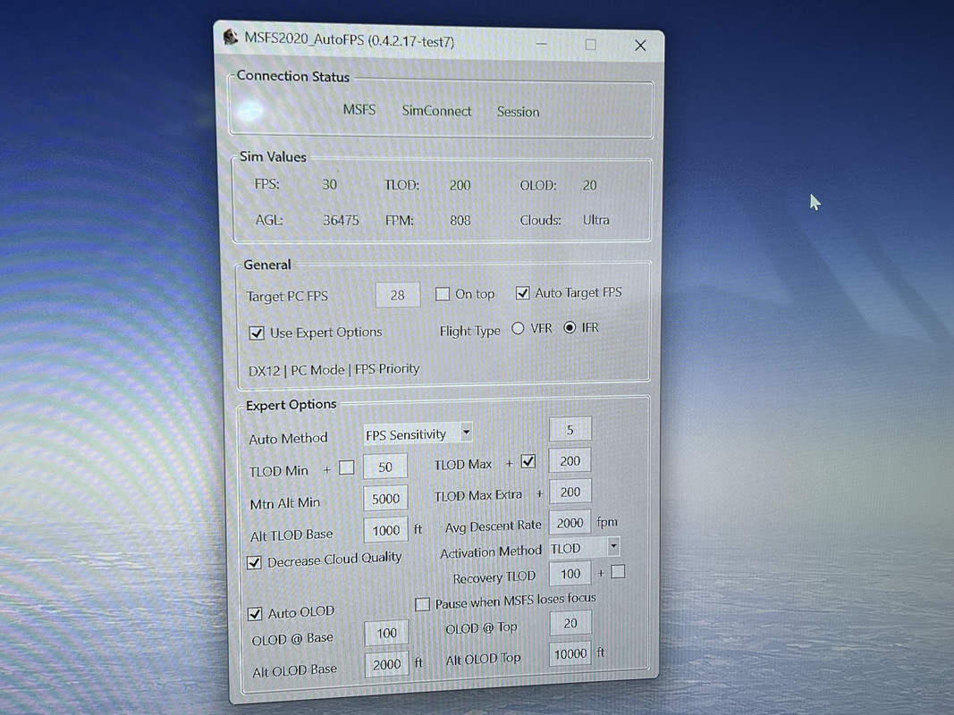Edit the OLOD @ Base field
The image size is (954, 715).
click(386, 634)
